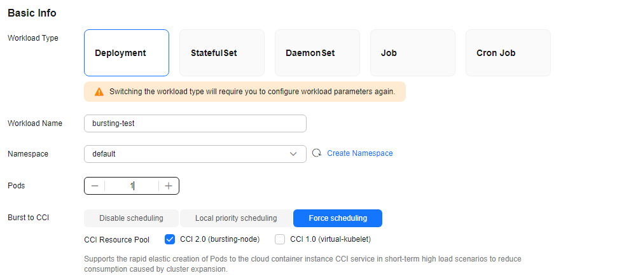Click the Pods number input field

pos(132,186)
